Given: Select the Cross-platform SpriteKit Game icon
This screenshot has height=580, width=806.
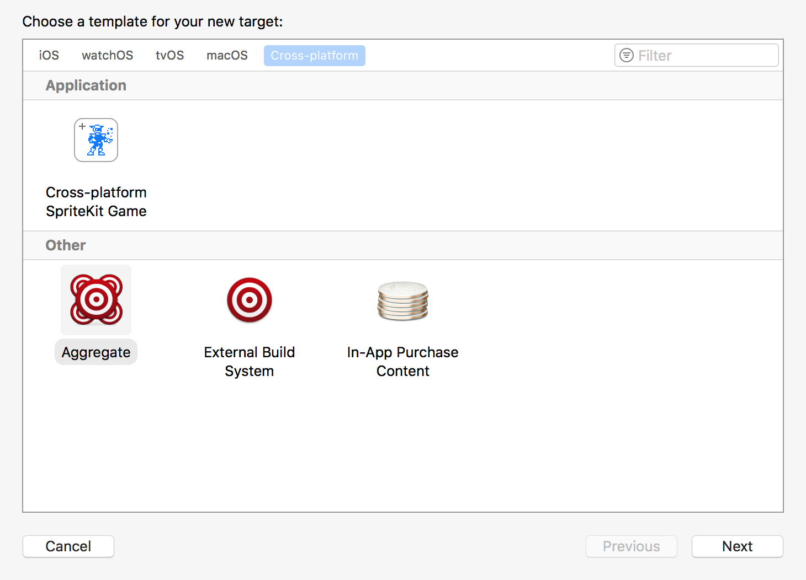Looking at the screenshot, I should [x=96, y=140].
